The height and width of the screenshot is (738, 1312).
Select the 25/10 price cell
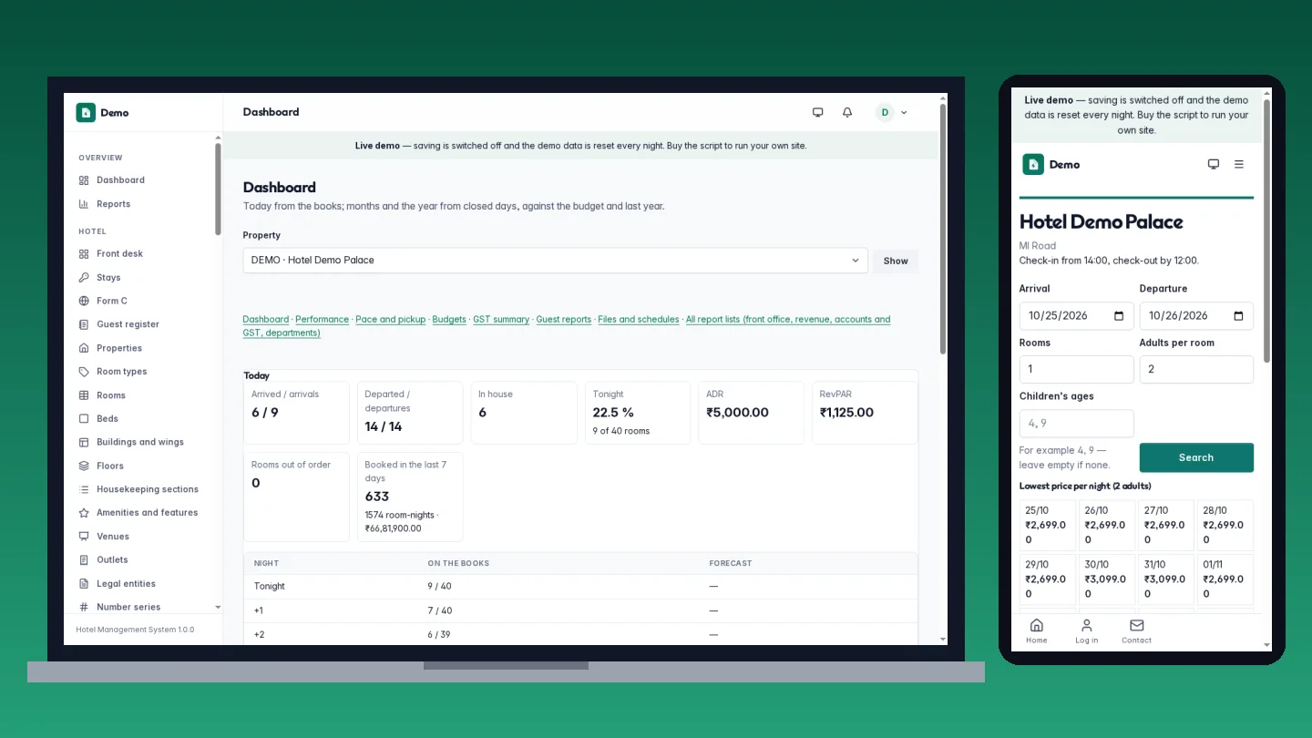coord(1046,525)
